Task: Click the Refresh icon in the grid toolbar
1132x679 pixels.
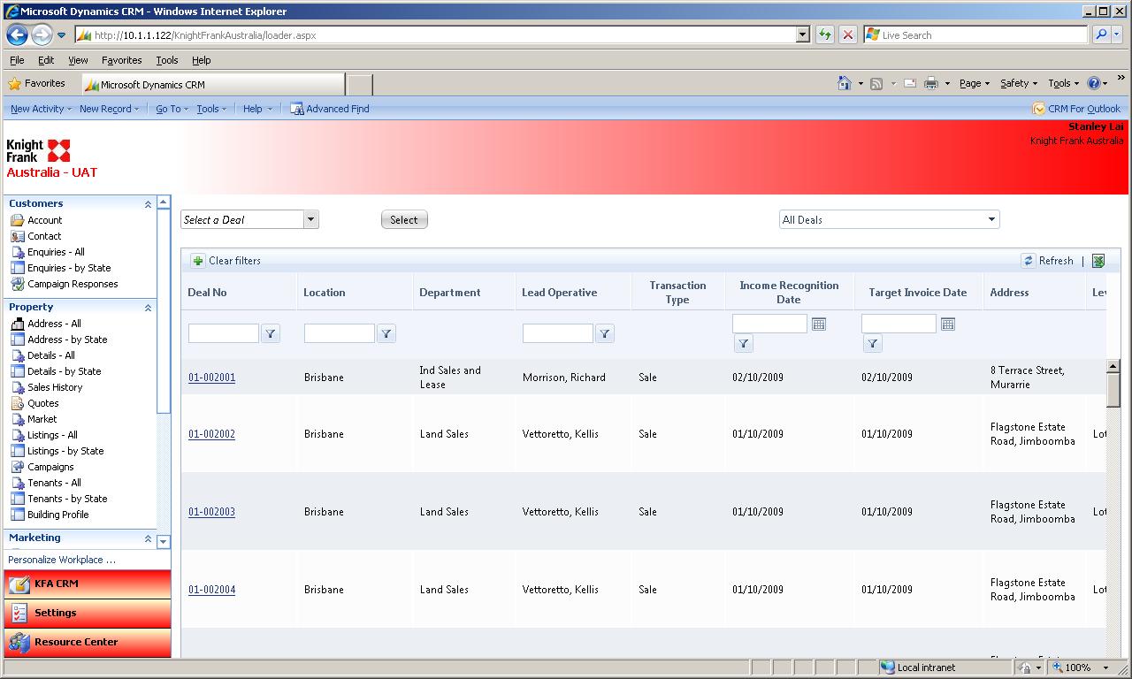Action: [x=1028, y=261]
